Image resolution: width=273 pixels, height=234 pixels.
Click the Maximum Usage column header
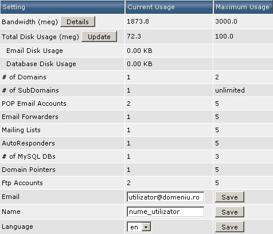243,7
